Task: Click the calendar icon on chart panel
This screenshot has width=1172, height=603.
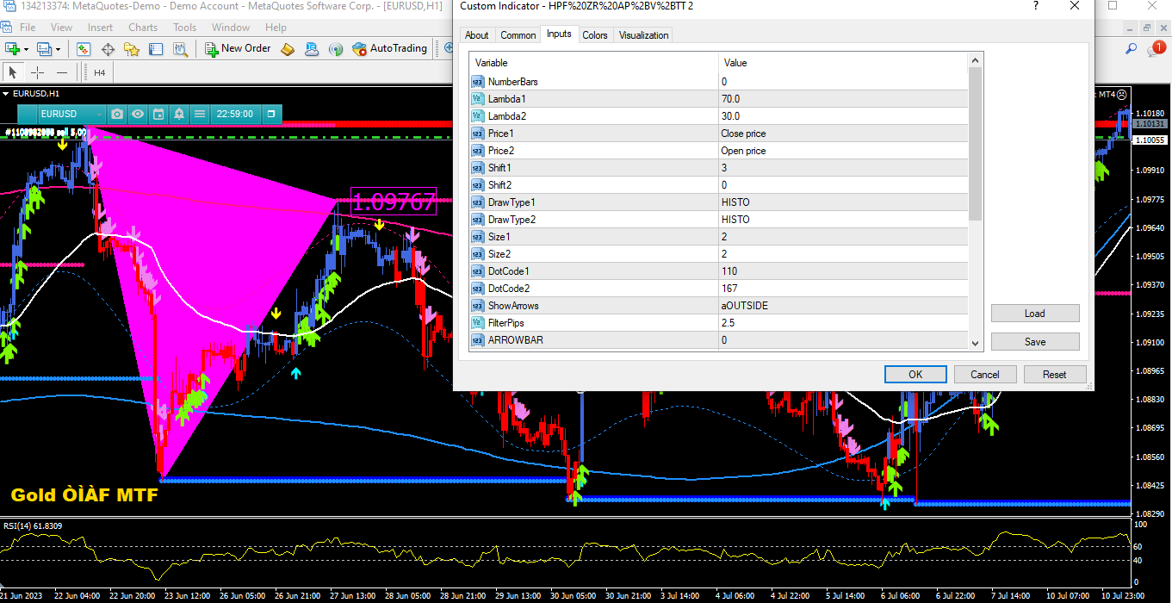Action: point(158,114)
